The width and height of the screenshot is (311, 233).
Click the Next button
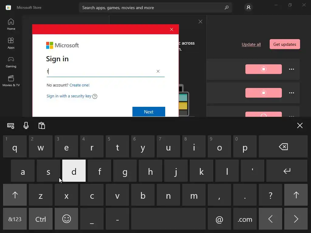click(x=149, y=112)
